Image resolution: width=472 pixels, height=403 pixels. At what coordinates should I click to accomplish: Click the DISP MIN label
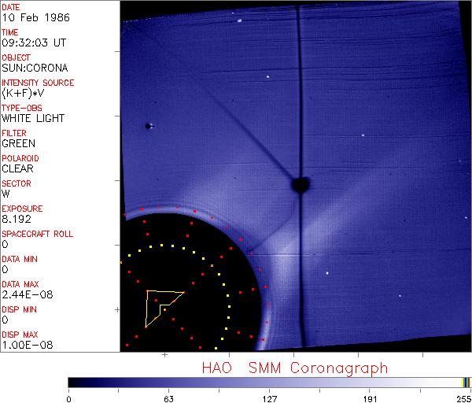point(19,309)
